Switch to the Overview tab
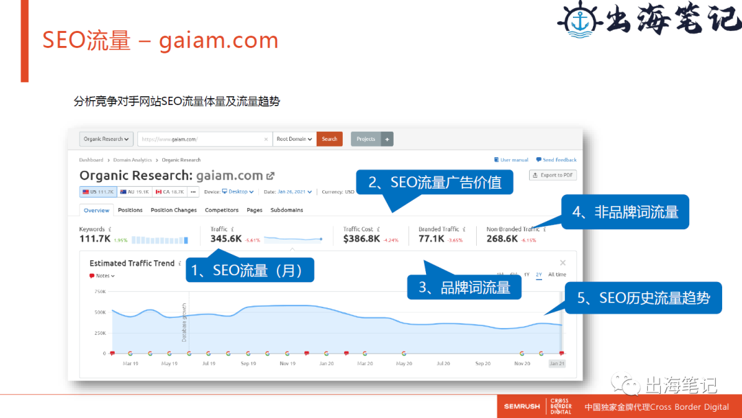This screenshot has width=742, height=418. coord(97,211)
